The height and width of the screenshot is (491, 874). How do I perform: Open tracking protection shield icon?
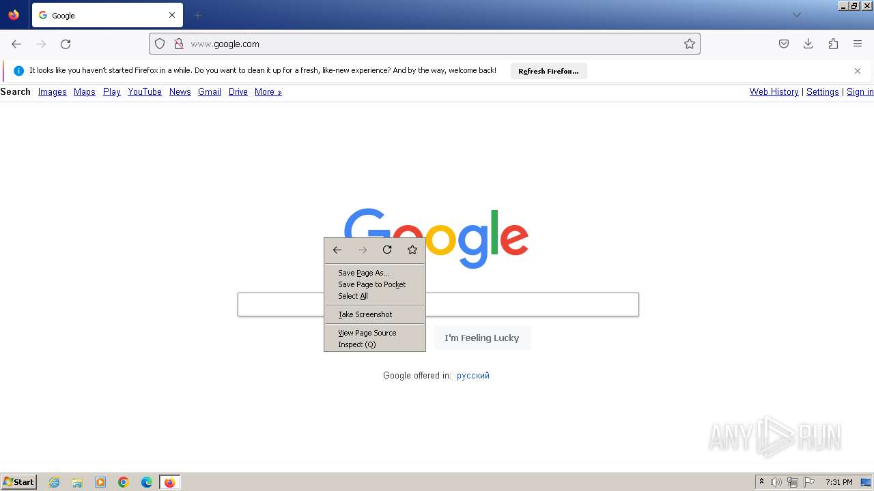[160, 44]
